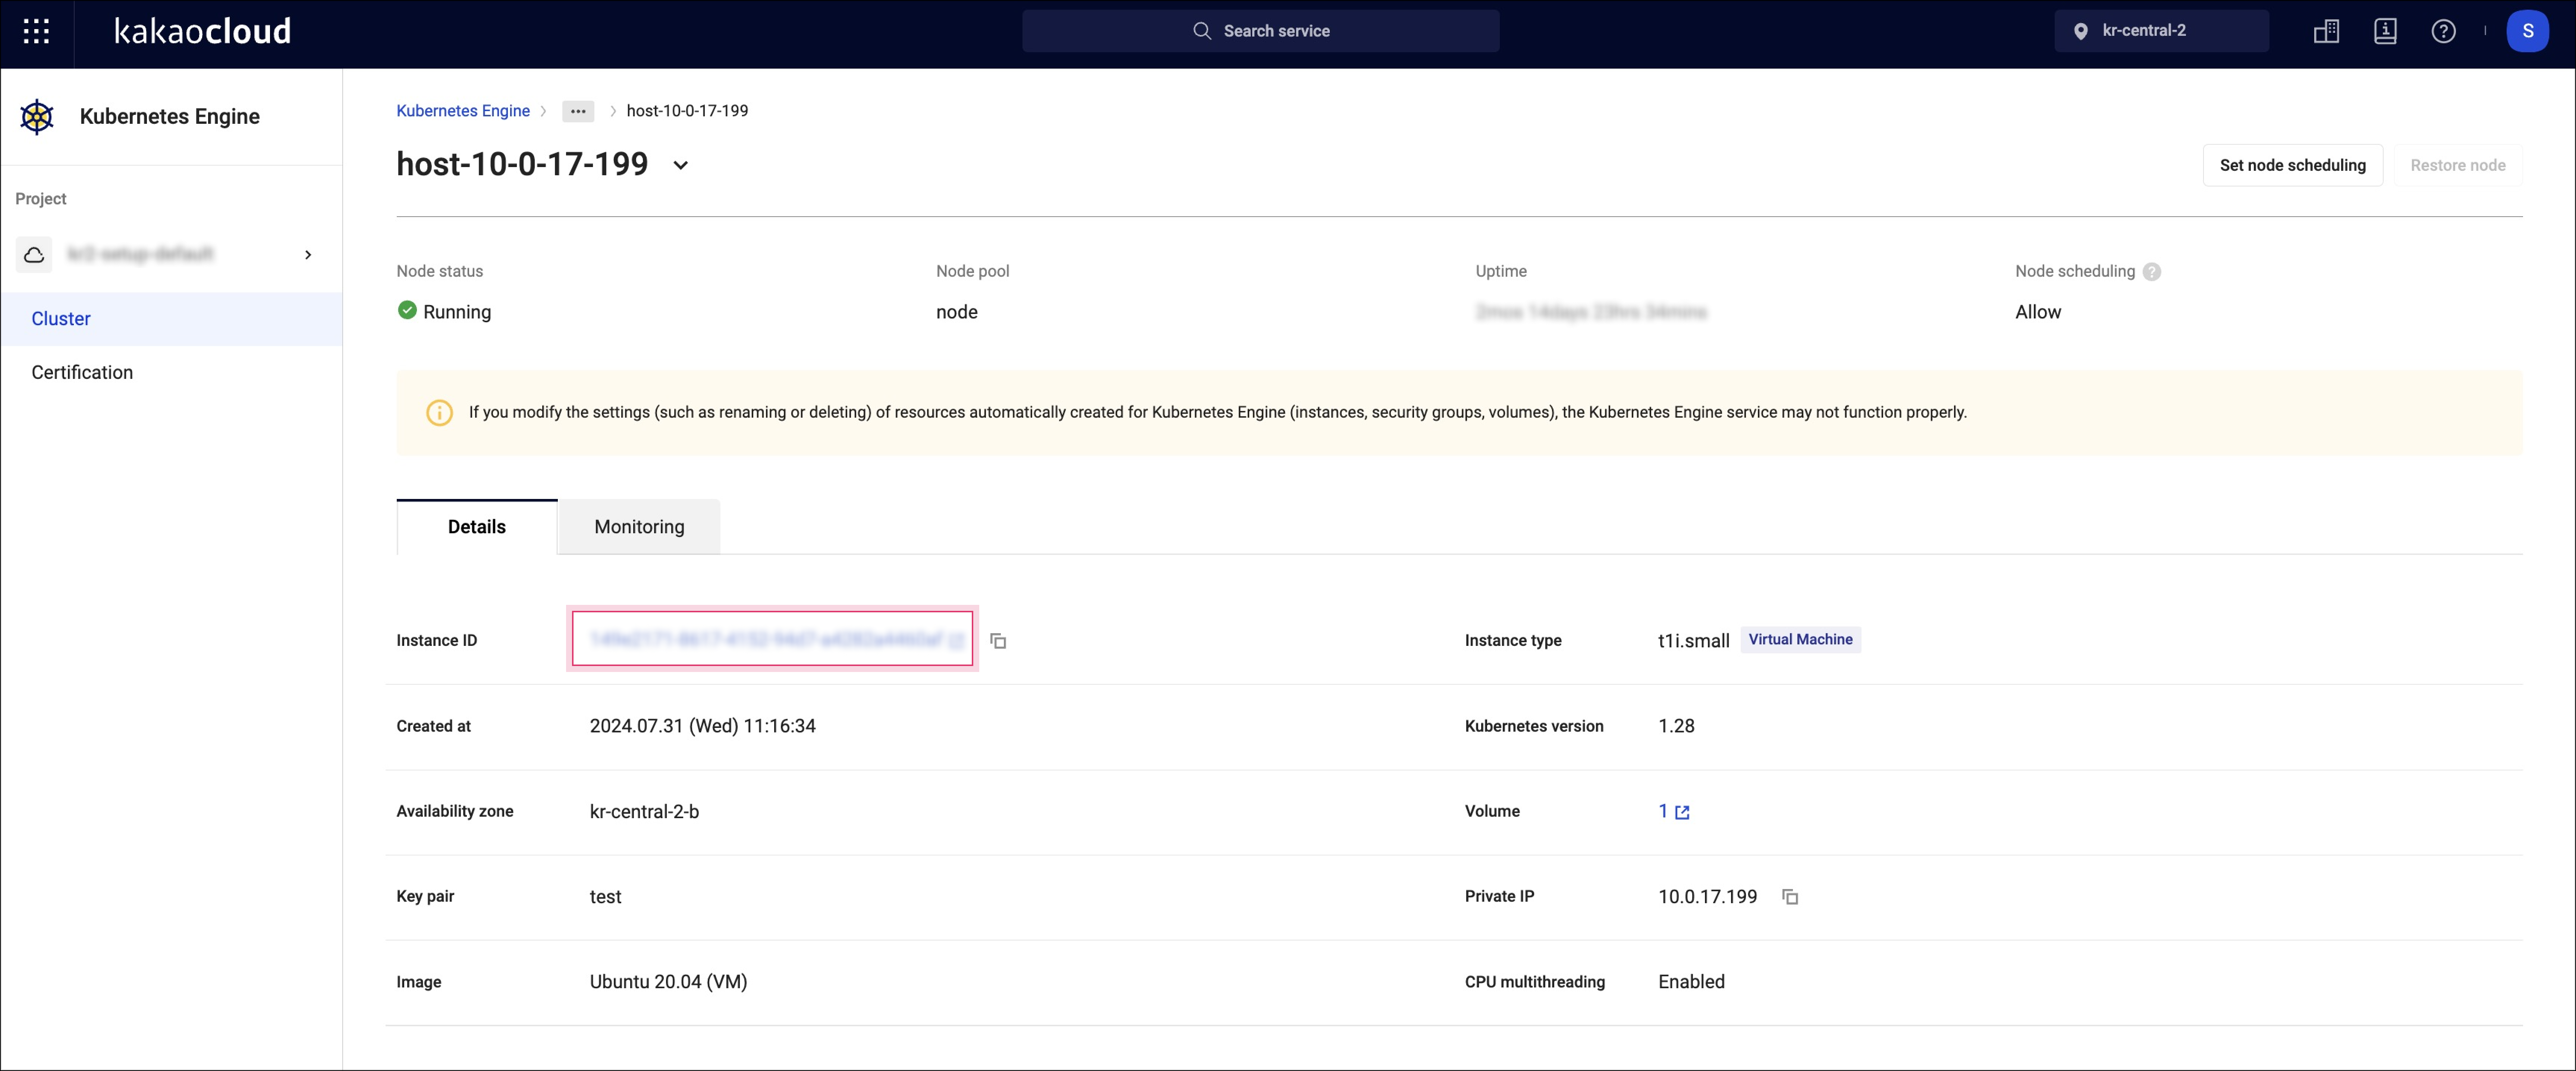Click the Node pool value node
The width and height of the screenshot is (2576, 1071).
coord(956,312)
